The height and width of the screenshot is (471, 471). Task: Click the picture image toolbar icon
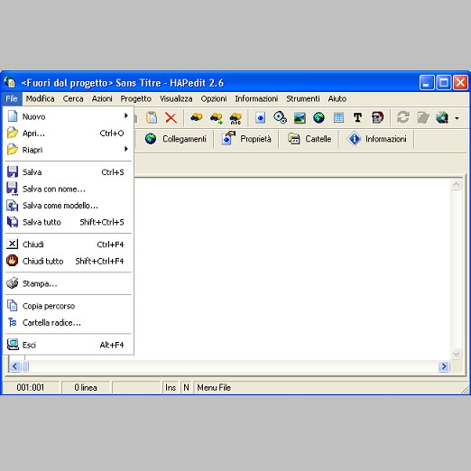[300, 117]
